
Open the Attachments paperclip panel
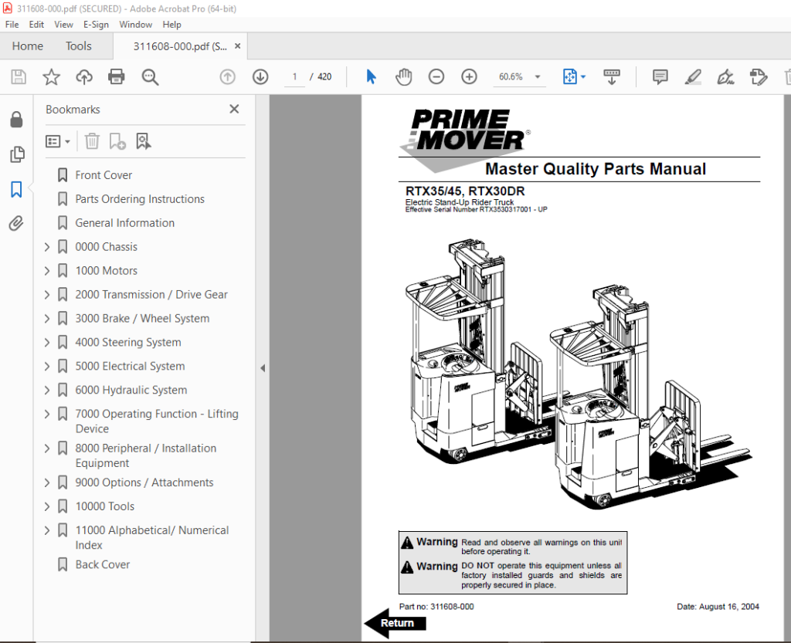[16, 223]
